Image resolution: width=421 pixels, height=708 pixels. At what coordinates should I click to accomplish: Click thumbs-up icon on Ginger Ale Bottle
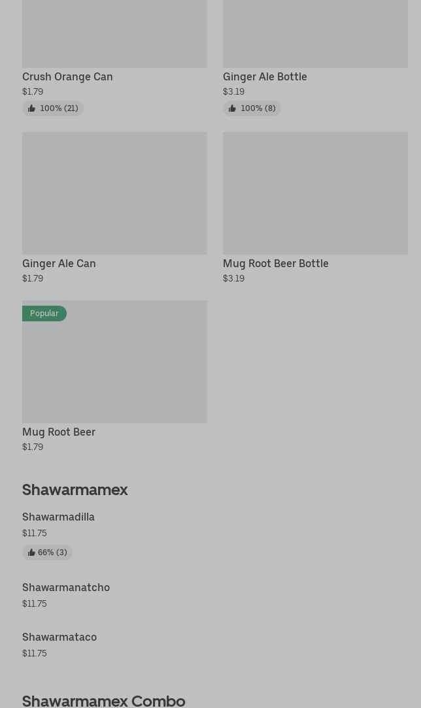[x=232, y=108]
